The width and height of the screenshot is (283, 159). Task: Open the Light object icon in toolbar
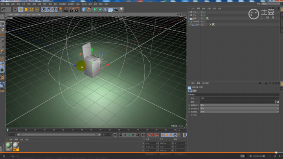[121, 9]
